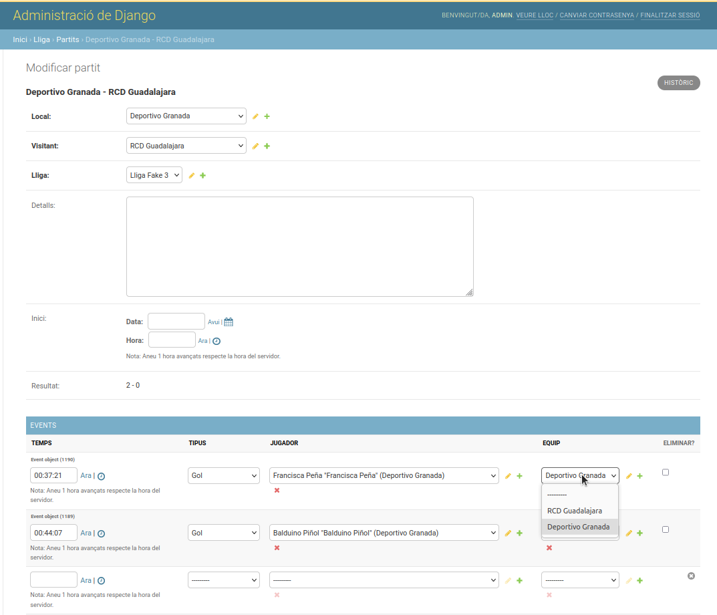Viewport: 717px width, 615px height.
Task: Remove the last empty event row with X icon
Action: [691, 575]
